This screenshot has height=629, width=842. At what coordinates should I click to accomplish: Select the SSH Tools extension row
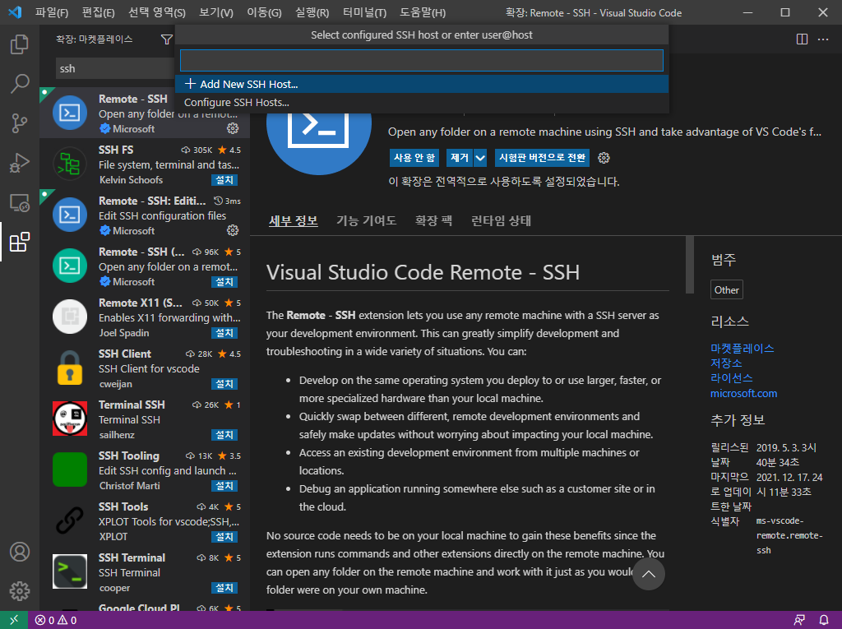(x=145, y=521)
